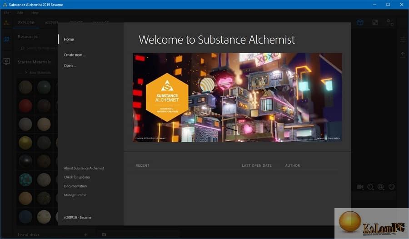
Task: Expand the Base Materials chevron
Action: point(26,72)
